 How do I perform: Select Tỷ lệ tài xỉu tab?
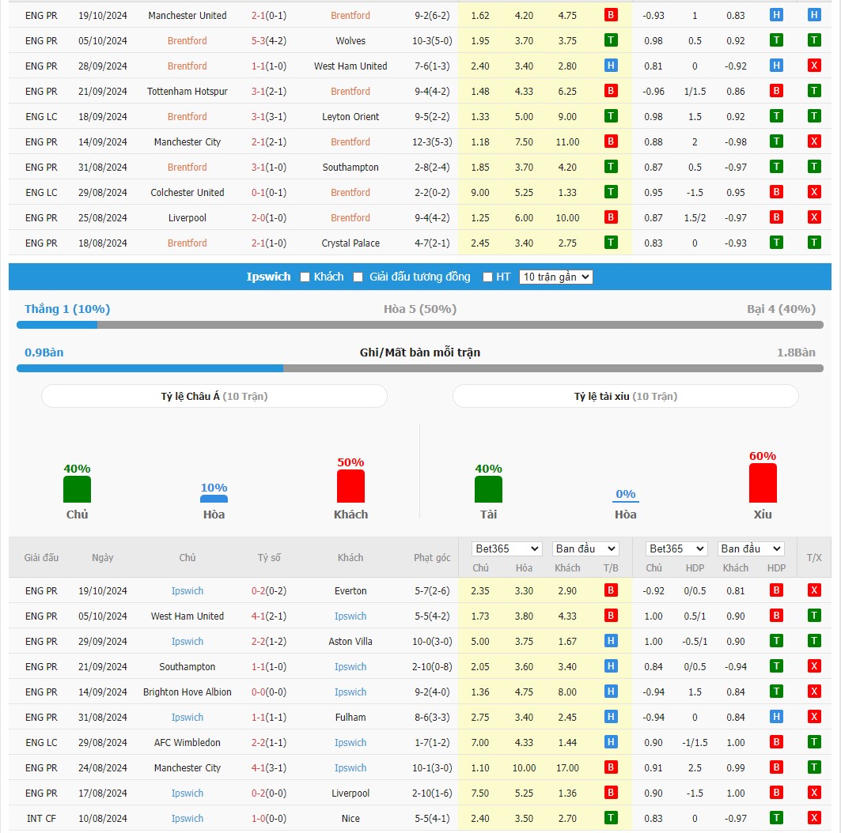625,397
